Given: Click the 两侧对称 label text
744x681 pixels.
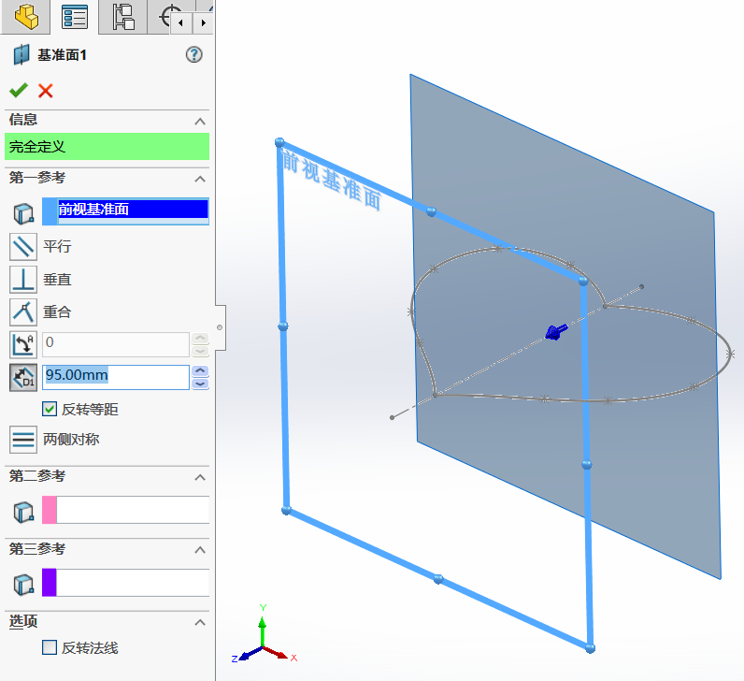Looking at the screenshot, I should tap(71, 440).
